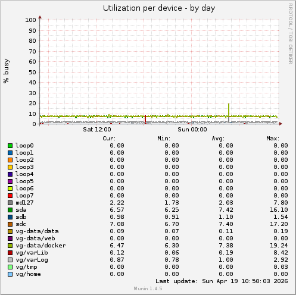Click the vg/home light blue swatch
Screen dimensions: 296x295
coord(10,274)
